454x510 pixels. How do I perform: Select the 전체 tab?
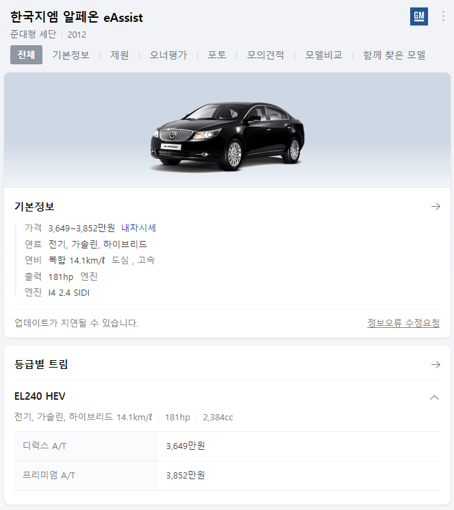pyautogui.click(x=26, y=55)
